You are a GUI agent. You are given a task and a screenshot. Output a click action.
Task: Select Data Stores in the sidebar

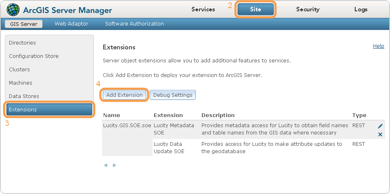point(24,96)
